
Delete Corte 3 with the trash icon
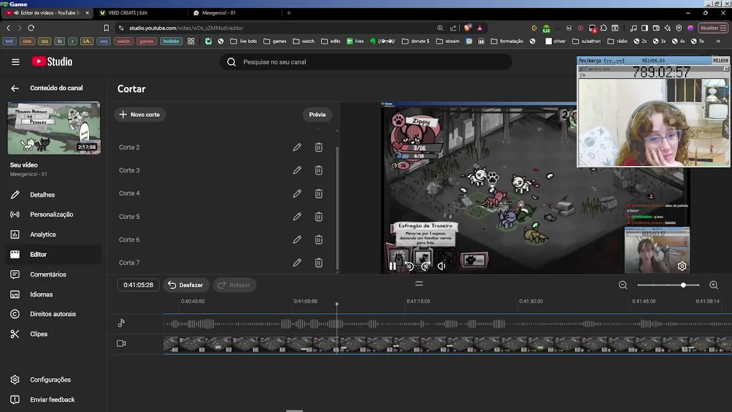pos(319,170)
